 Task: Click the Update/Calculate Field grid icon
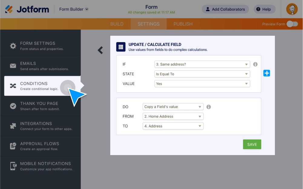point(121,47)
